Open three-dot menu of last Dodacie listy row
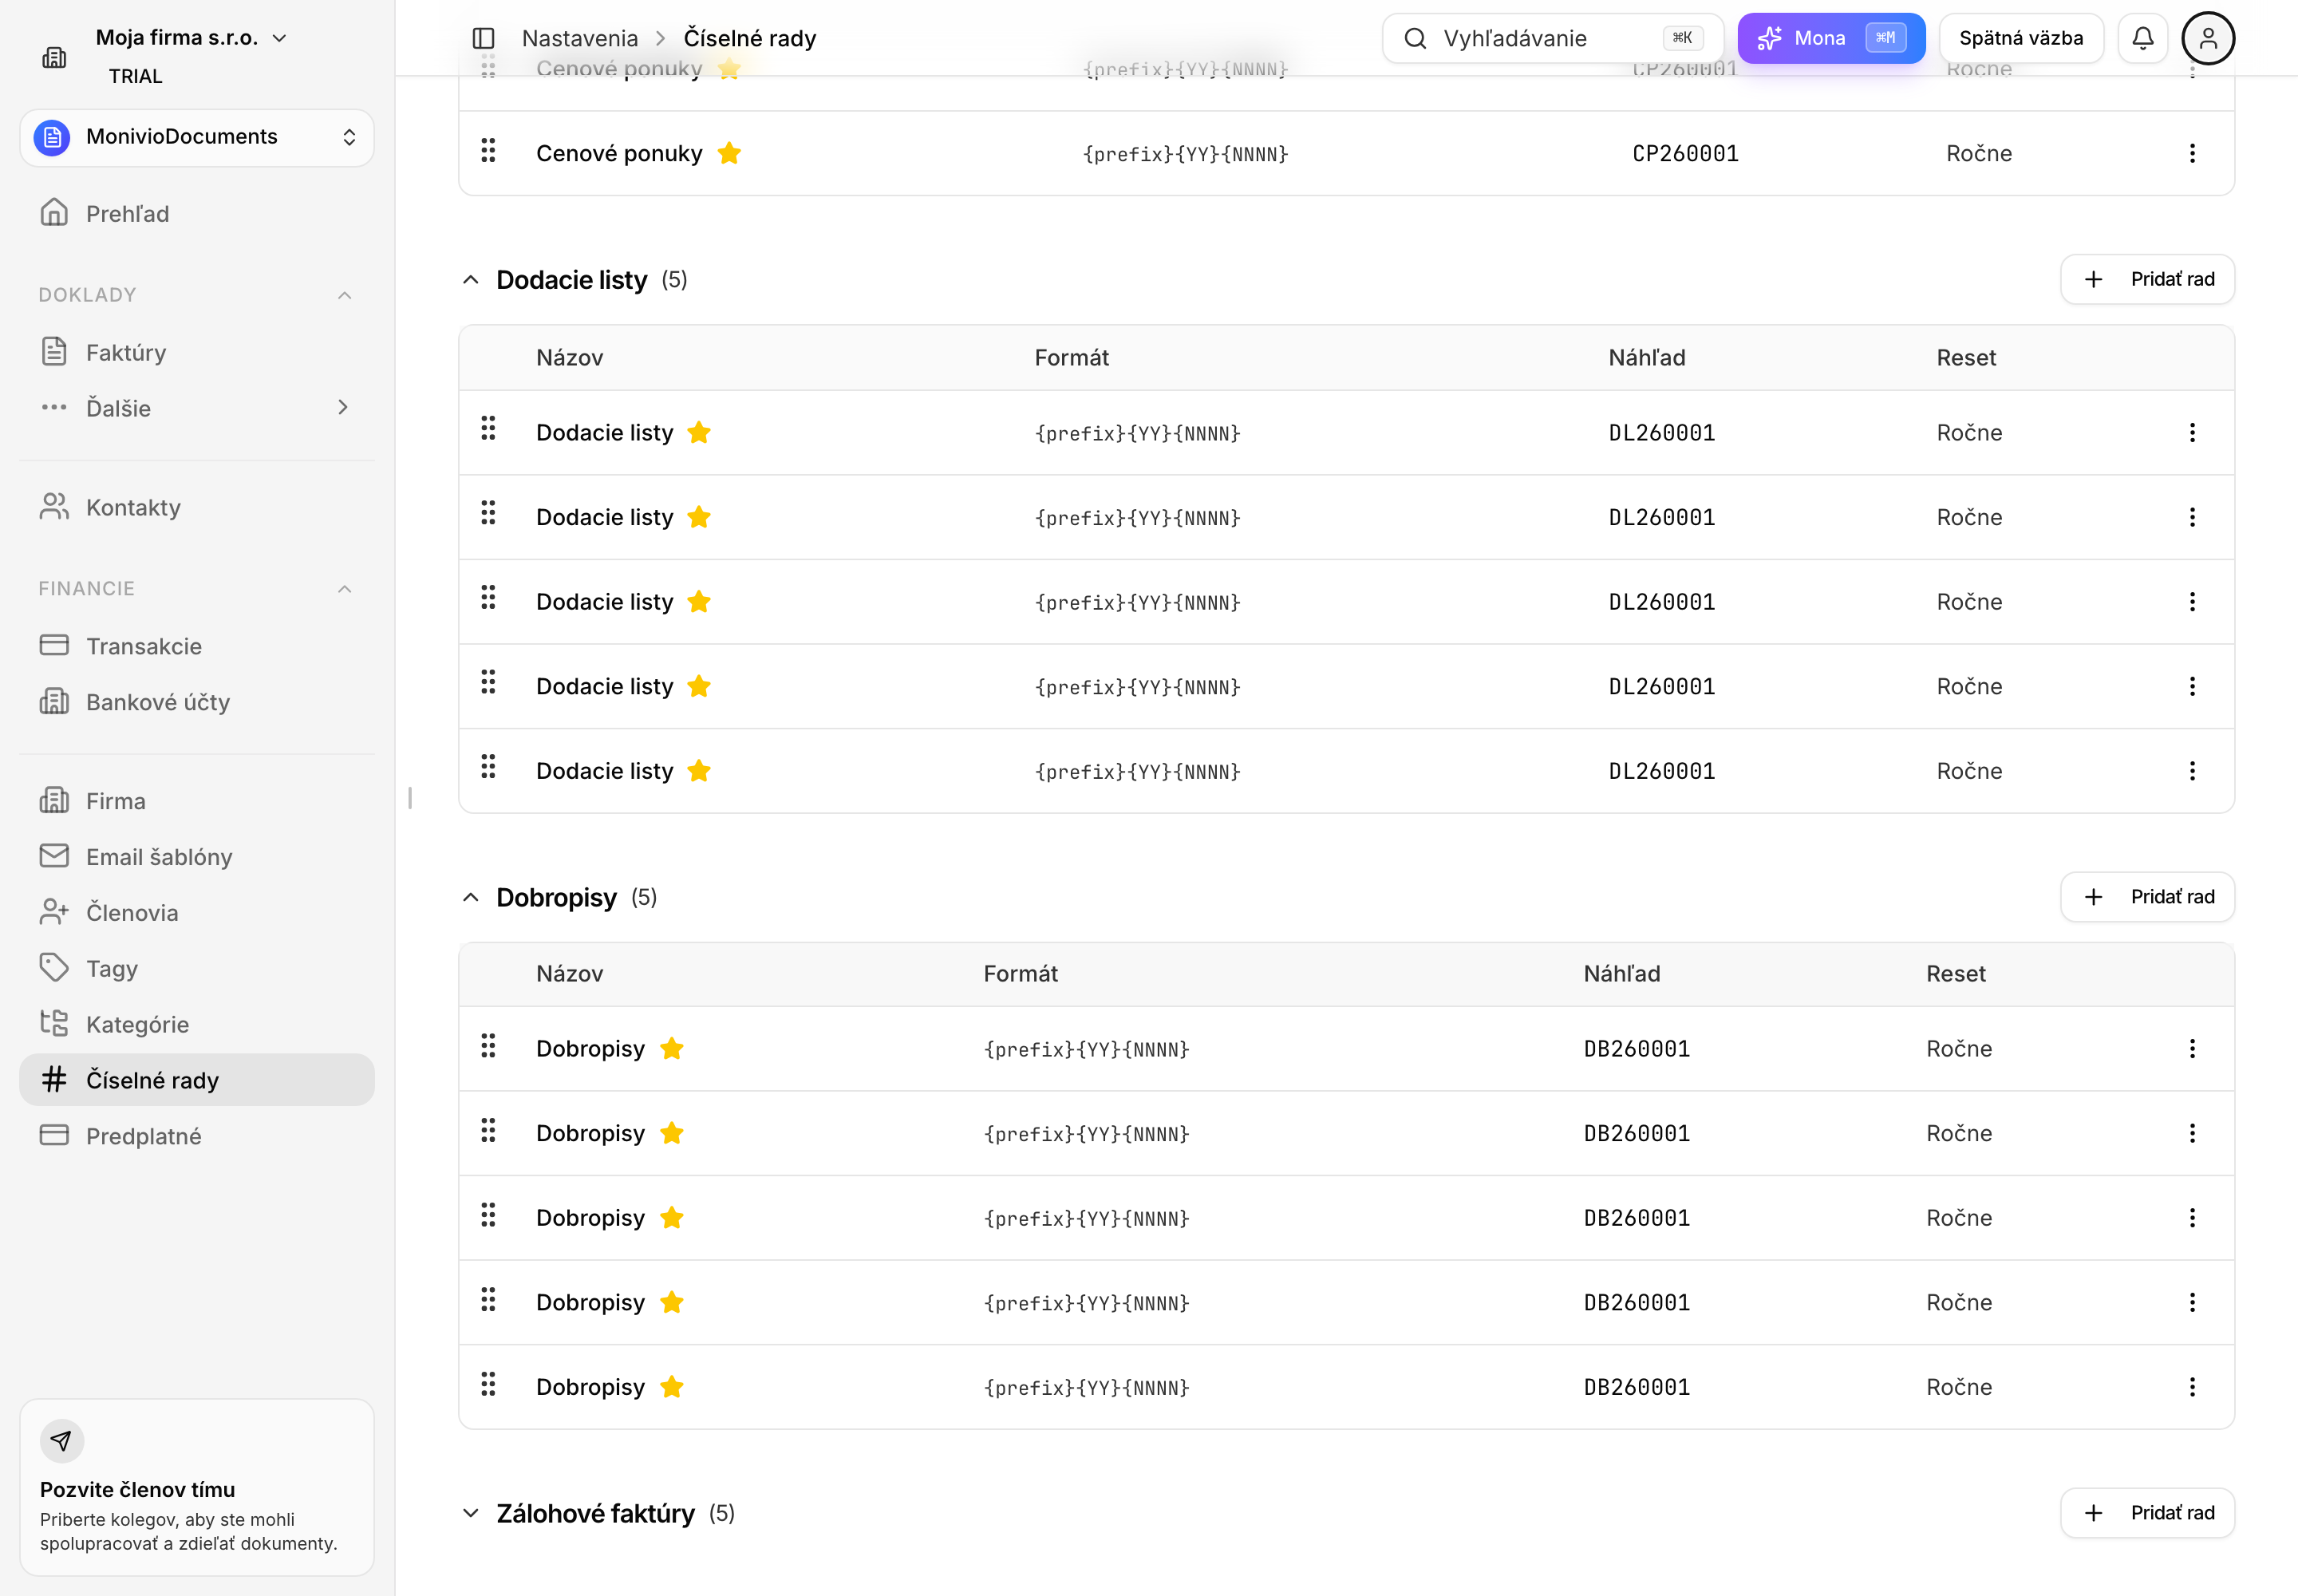The image size is (2298, 1596). point(2192,771)
